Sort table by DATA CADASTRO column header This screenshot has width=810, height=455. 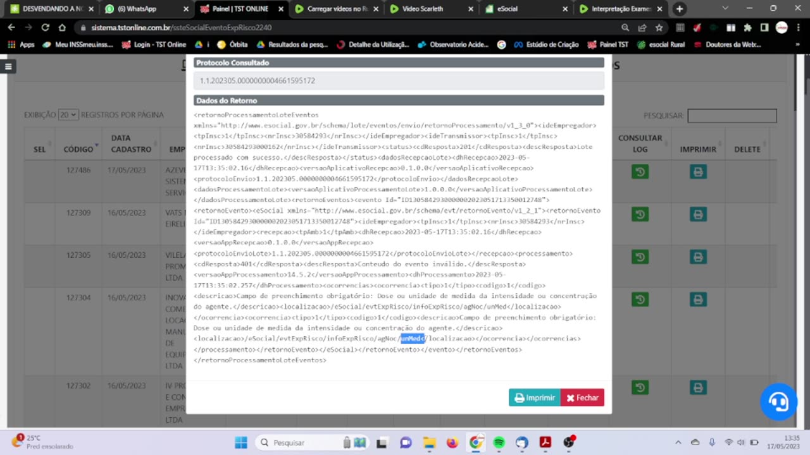click(131, 143)
